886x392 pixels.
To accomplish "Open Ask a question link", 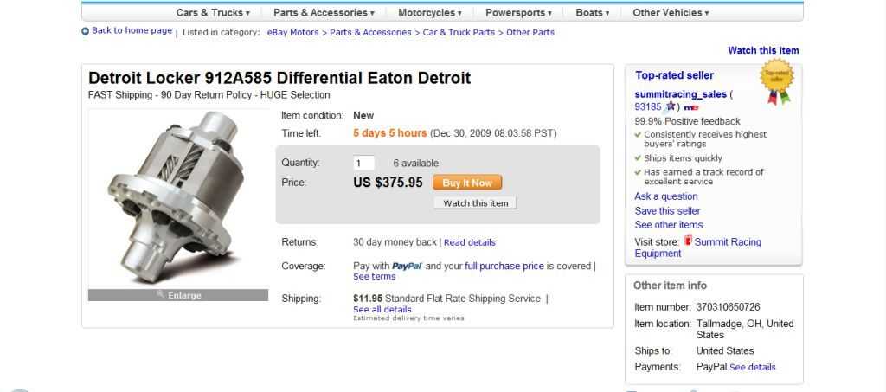I will coord(665,196).
